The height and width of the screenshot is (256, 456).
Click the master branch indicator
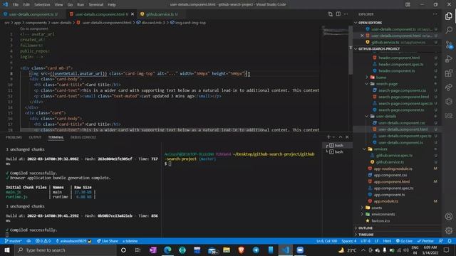14,241
